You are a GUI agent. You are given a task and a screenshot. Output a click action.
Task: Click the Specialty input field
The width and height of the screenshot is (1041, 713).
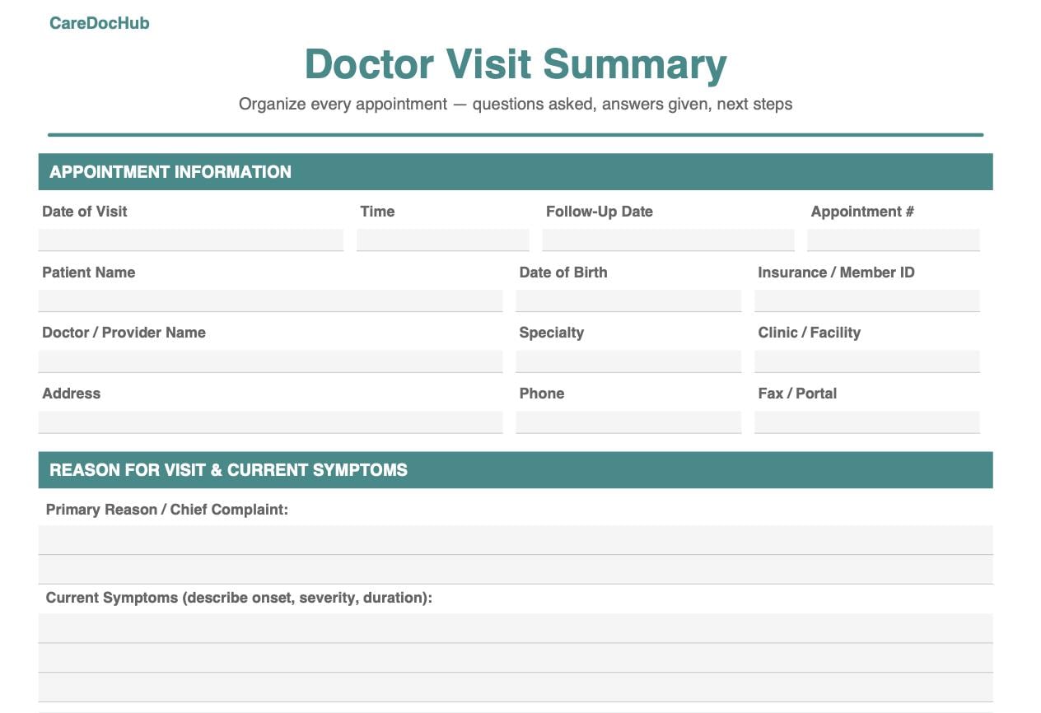(x=628, y=361)
